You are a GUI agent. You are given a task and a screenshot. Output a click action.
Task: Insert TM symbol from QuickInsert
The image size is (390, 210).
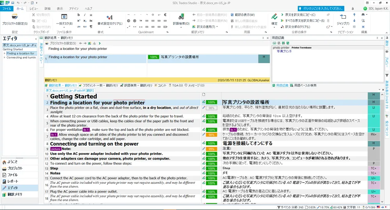[141, 21]
